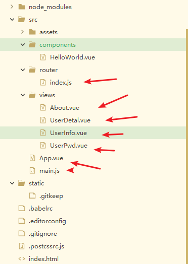
Task: Click the node_modules folder icon
Action: tap(22, 7)
